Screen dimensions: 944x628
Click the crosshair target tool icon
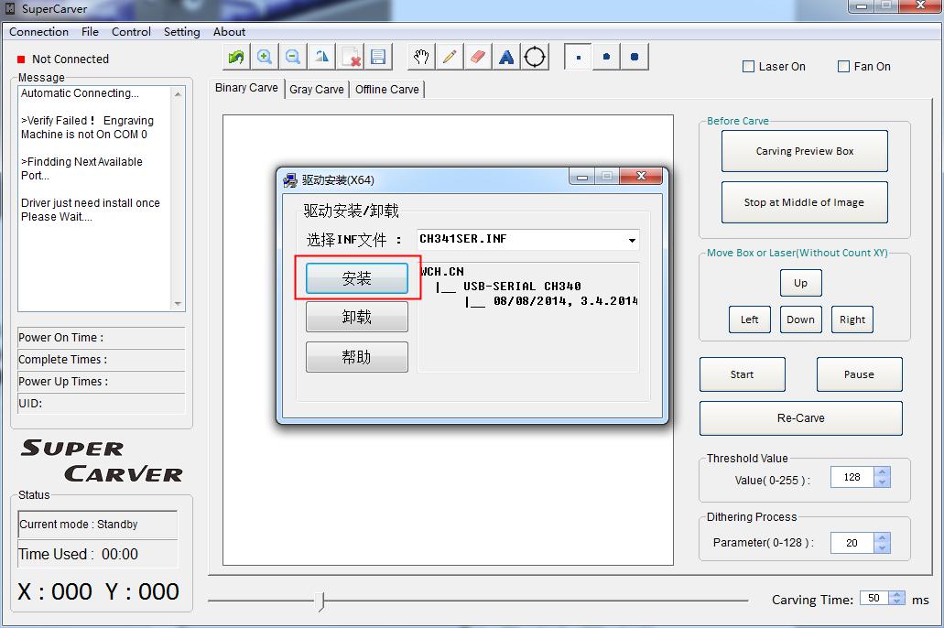pyautogui.click(x=536, y=57)
